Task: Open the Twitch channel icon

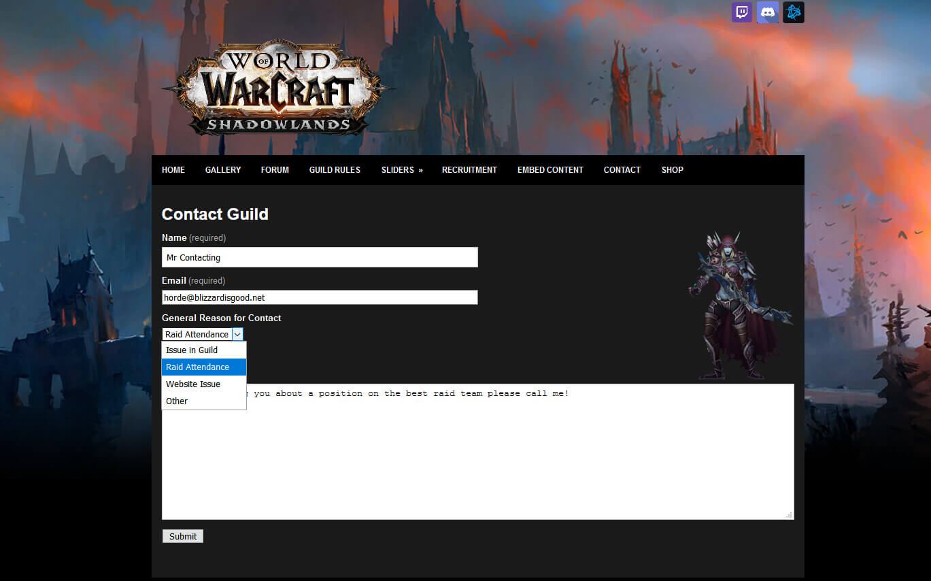Action: (742, 12)
